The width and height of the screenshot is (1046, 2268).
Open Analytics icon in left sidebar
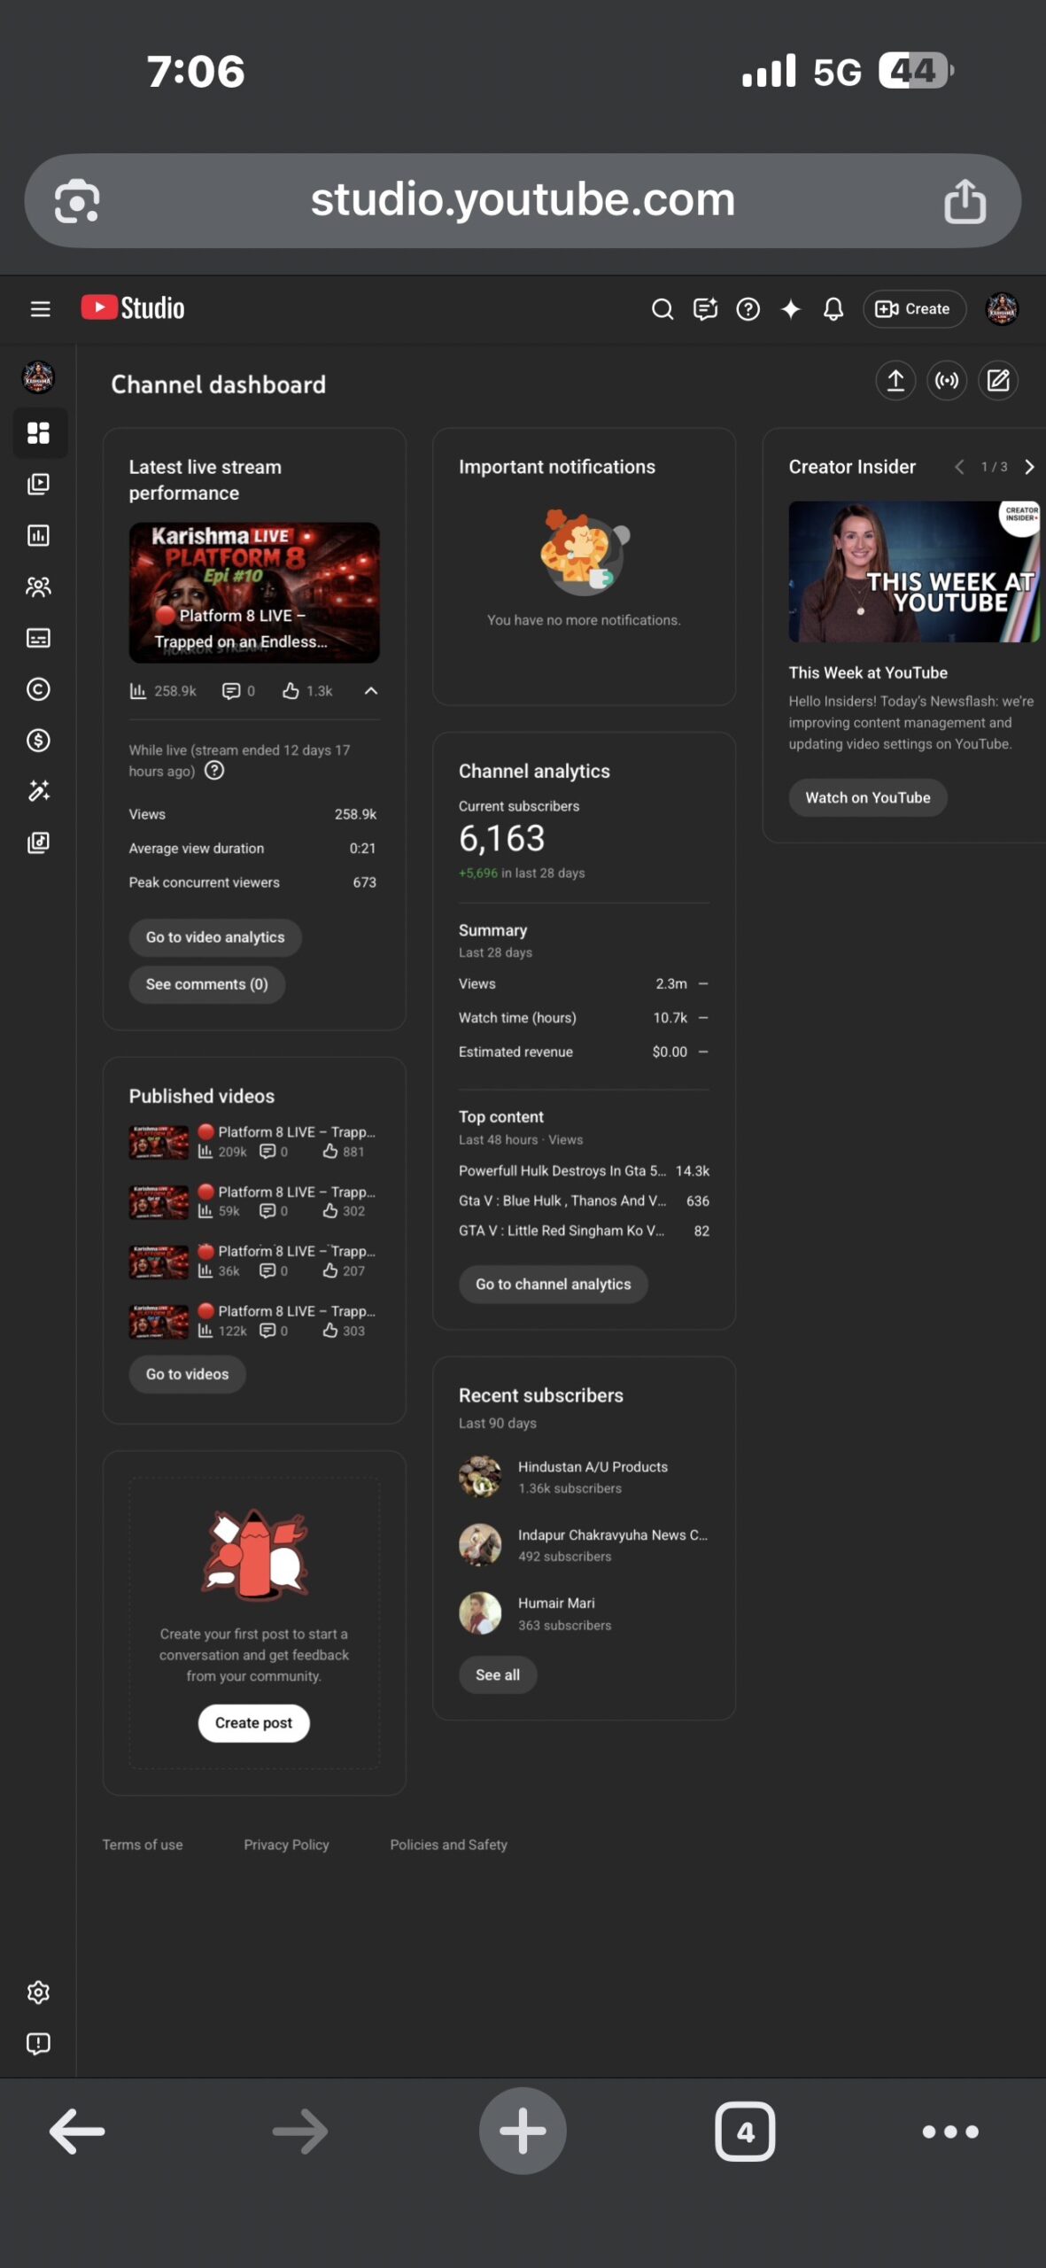coord(38,535)
